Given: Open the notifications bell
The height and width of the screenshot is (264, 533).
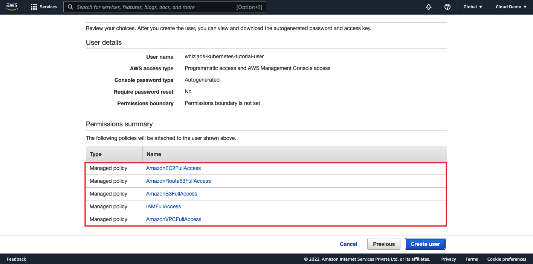Looking at the screenshot, I should 429,7.
